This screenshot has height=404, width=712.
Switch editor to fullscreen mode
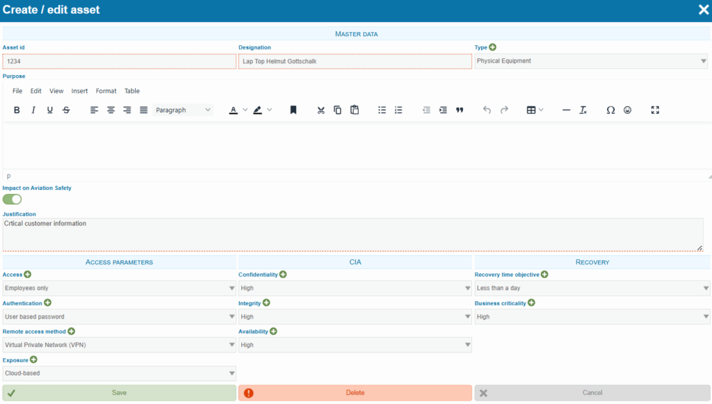point(654,110)
